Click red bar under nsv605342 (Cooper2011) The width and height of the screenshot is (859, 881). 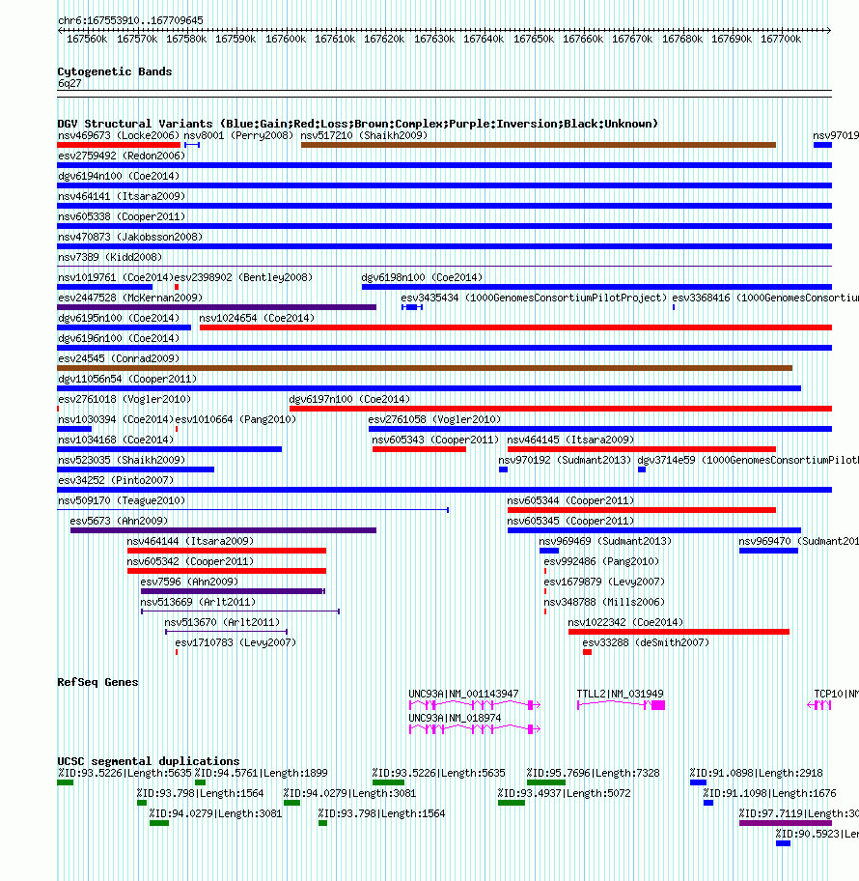[x=227, y=570]
